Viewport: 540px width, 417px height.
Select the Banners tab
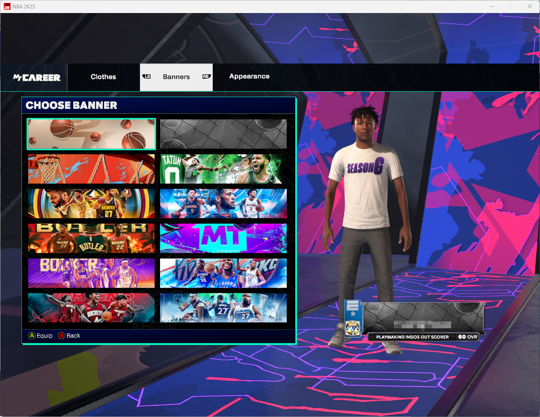(176, 77)
